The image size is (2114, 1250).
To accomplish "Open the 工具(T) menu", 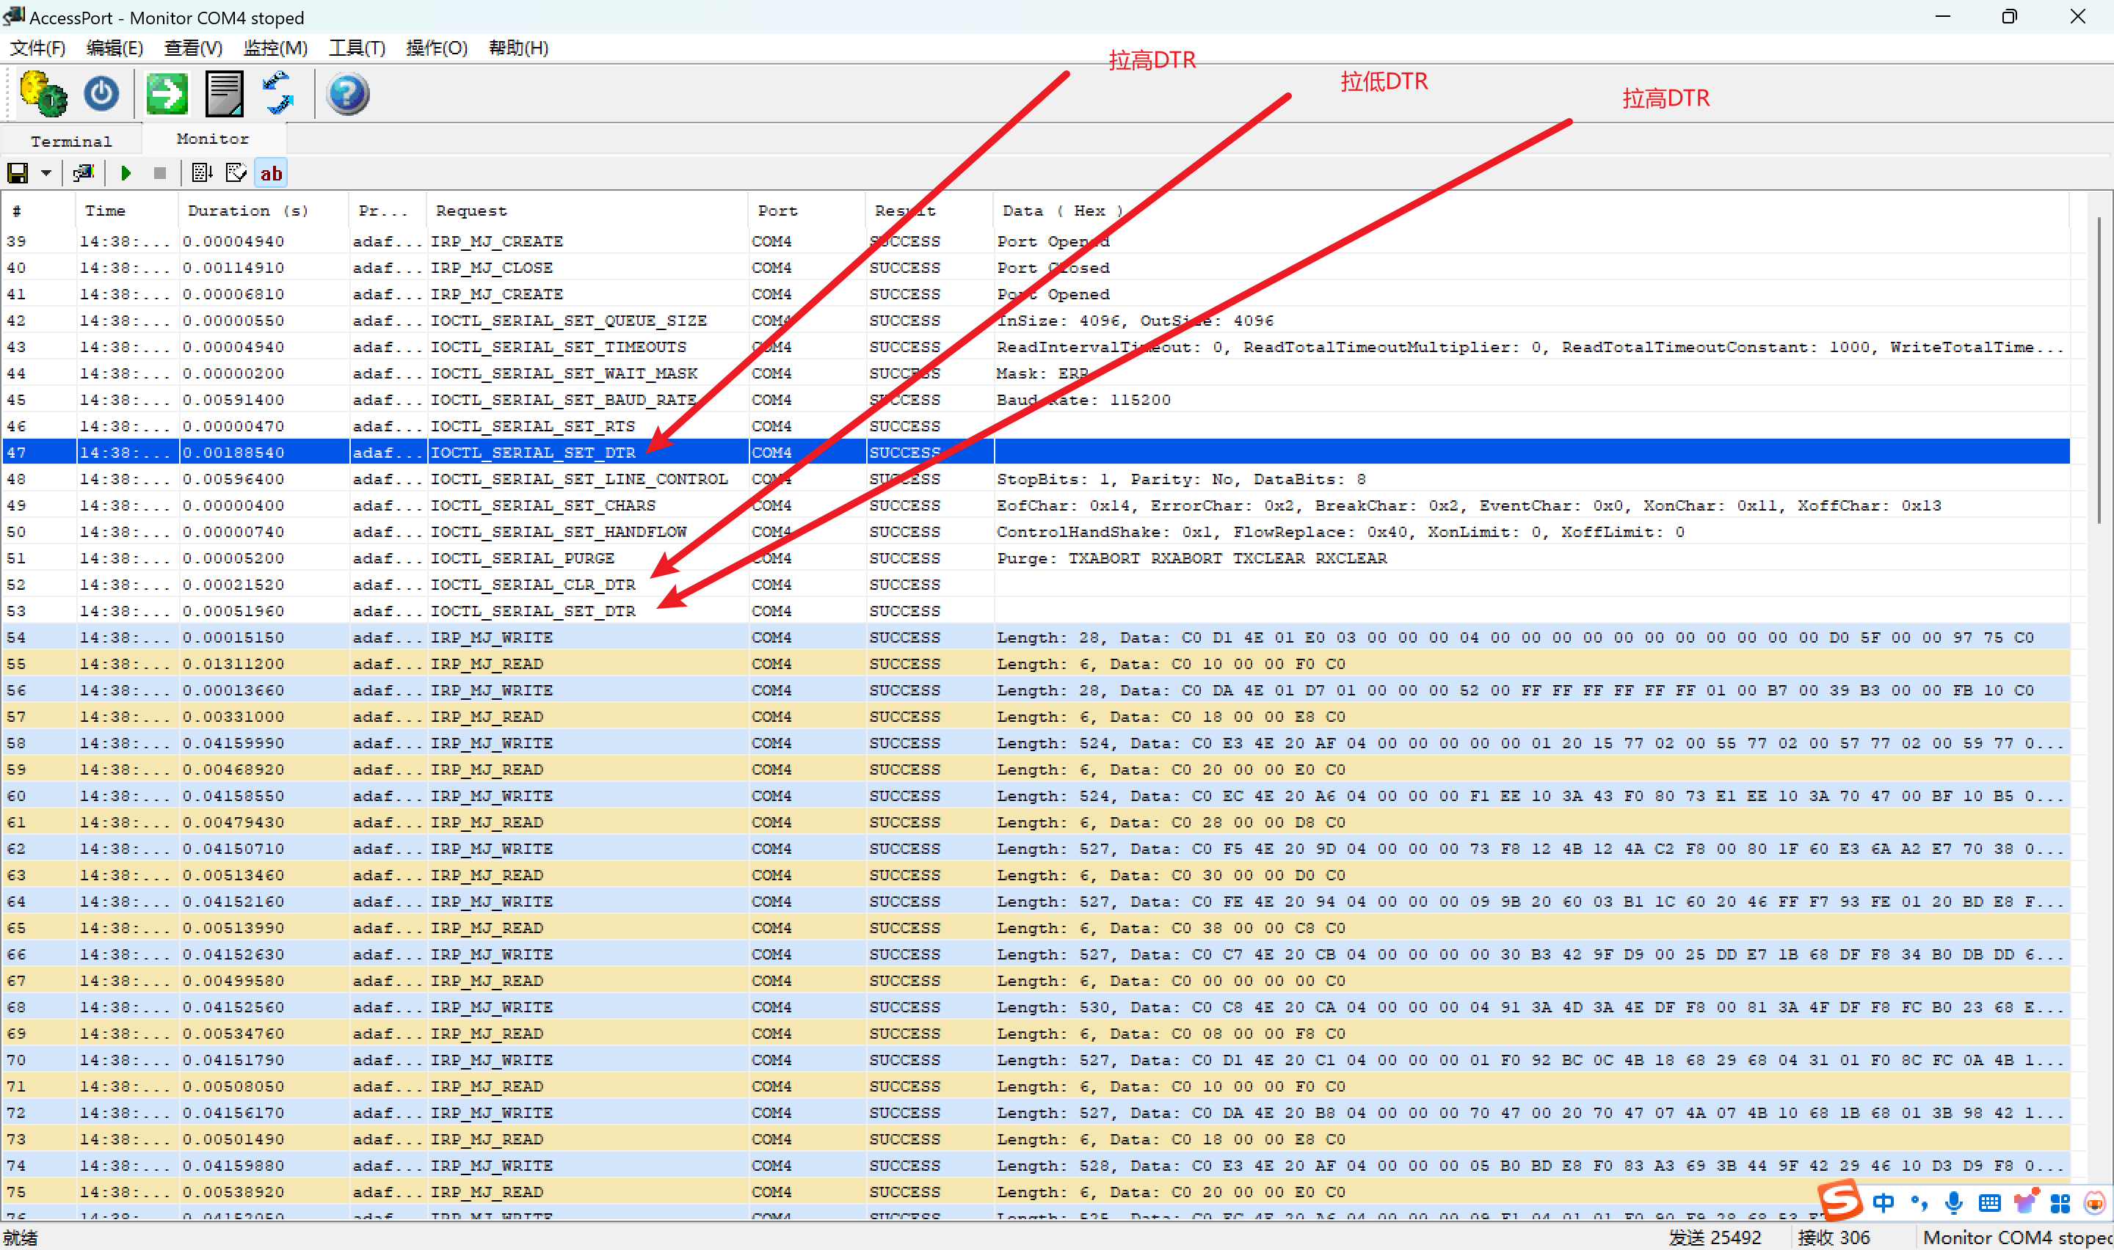I will (x=357, y=48).
